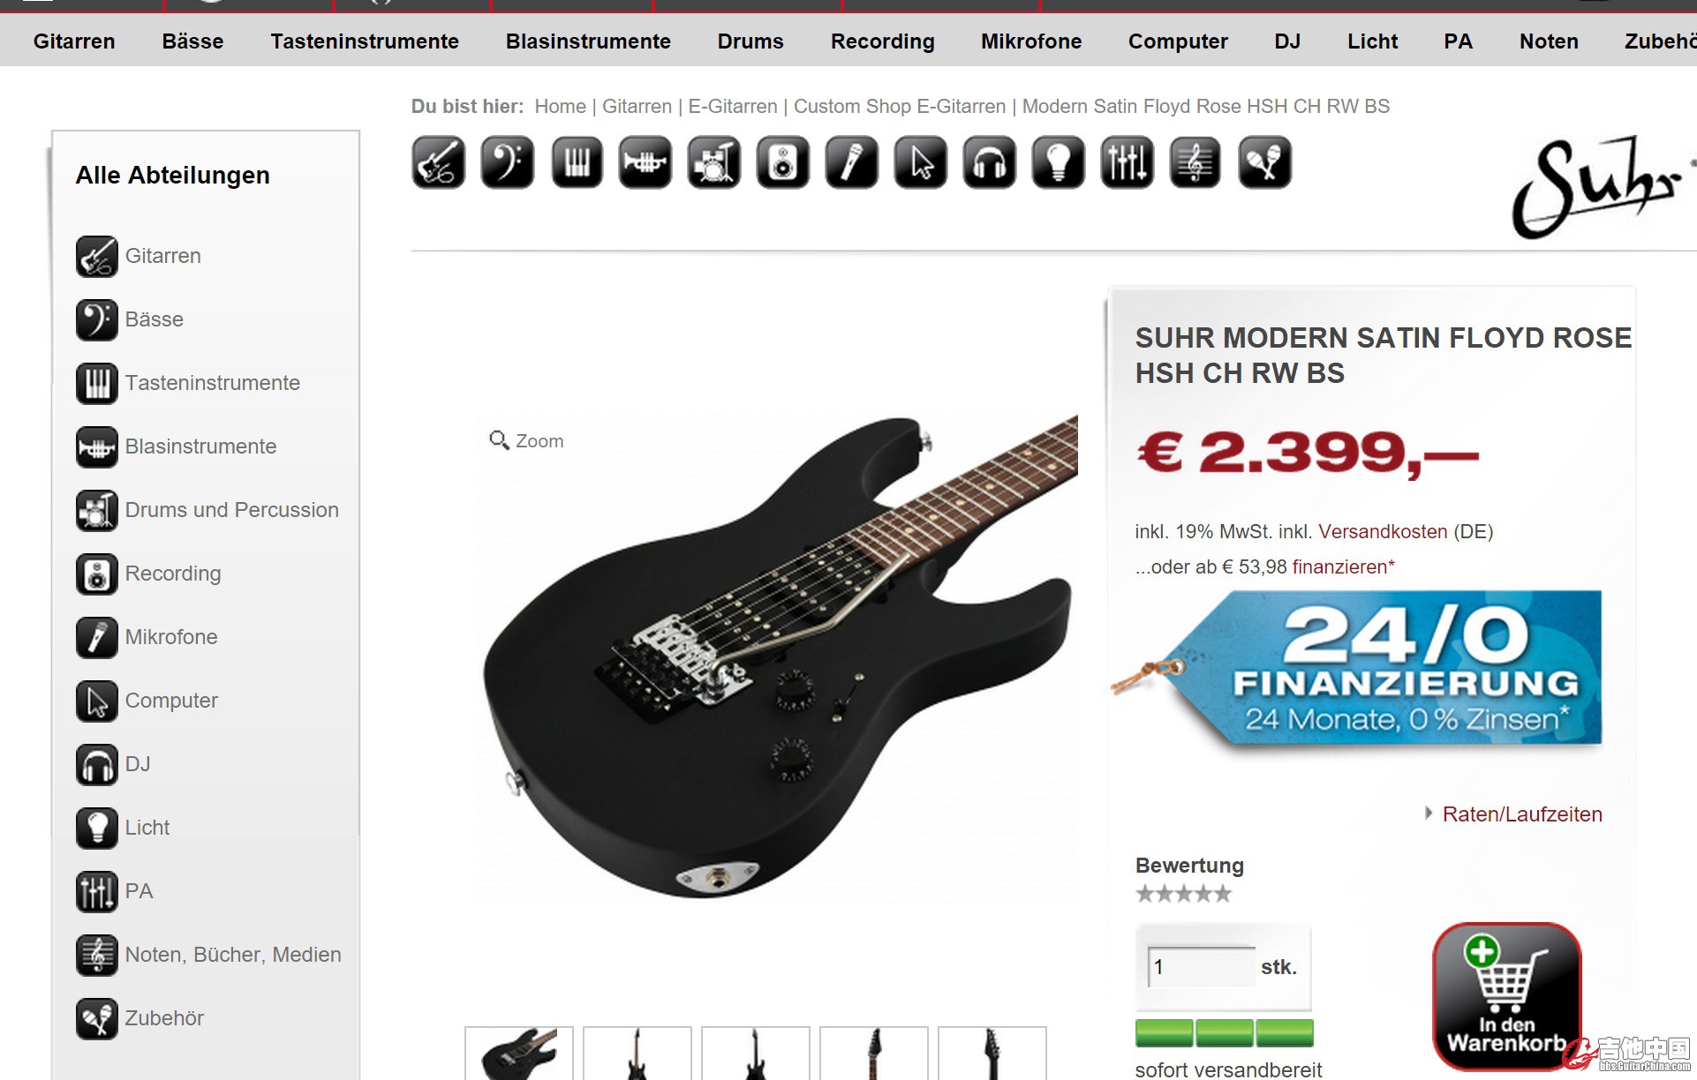The image size is (1697, 1080).
Task: Go to Mikrofone in the top navigation
Action: point(1031,41)
